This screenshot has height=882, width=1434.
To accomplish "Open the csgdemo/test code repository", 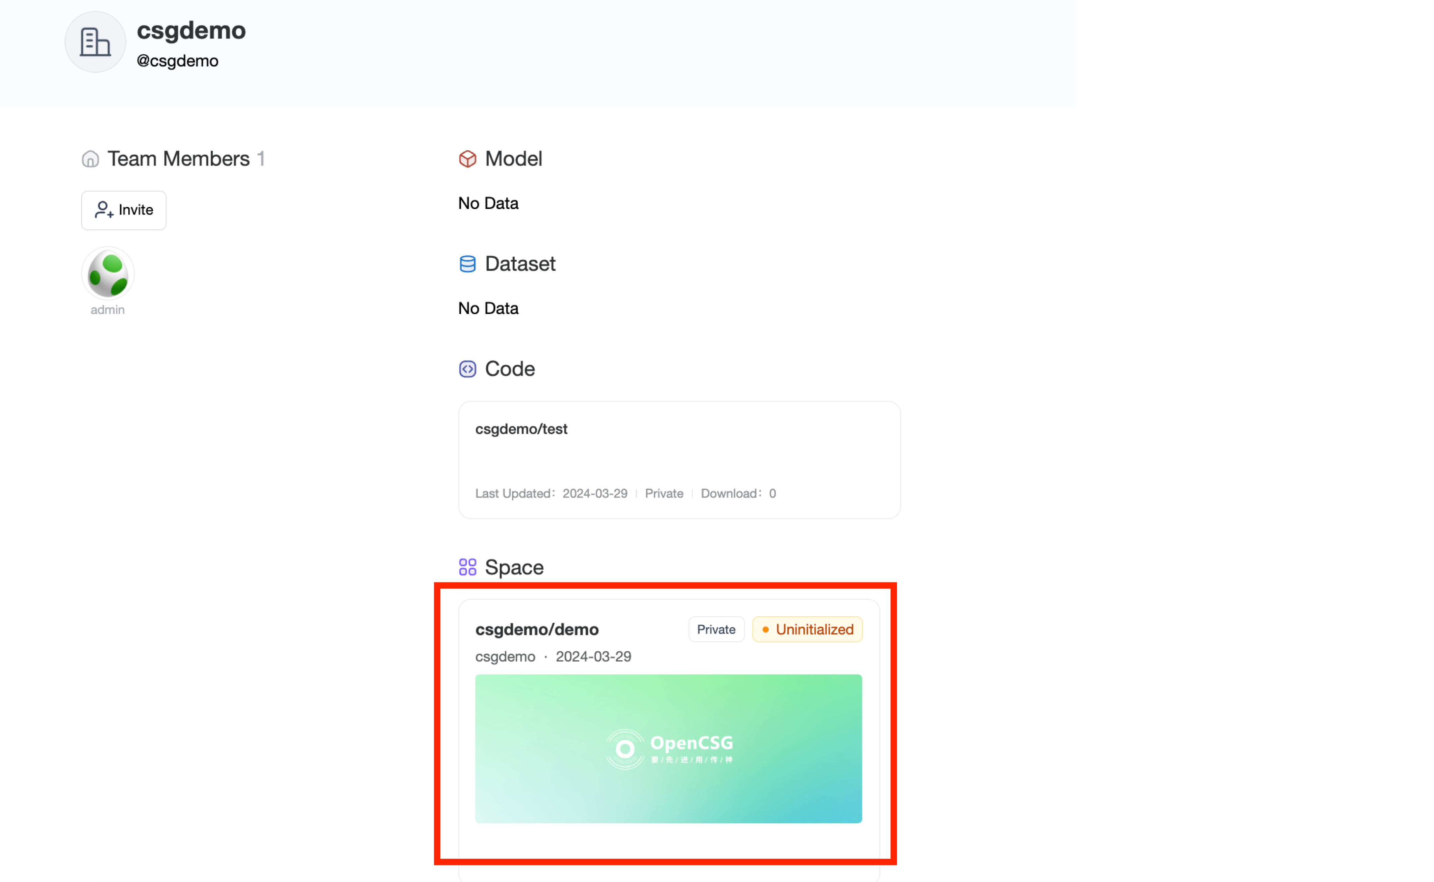I will tap(521, 429).
